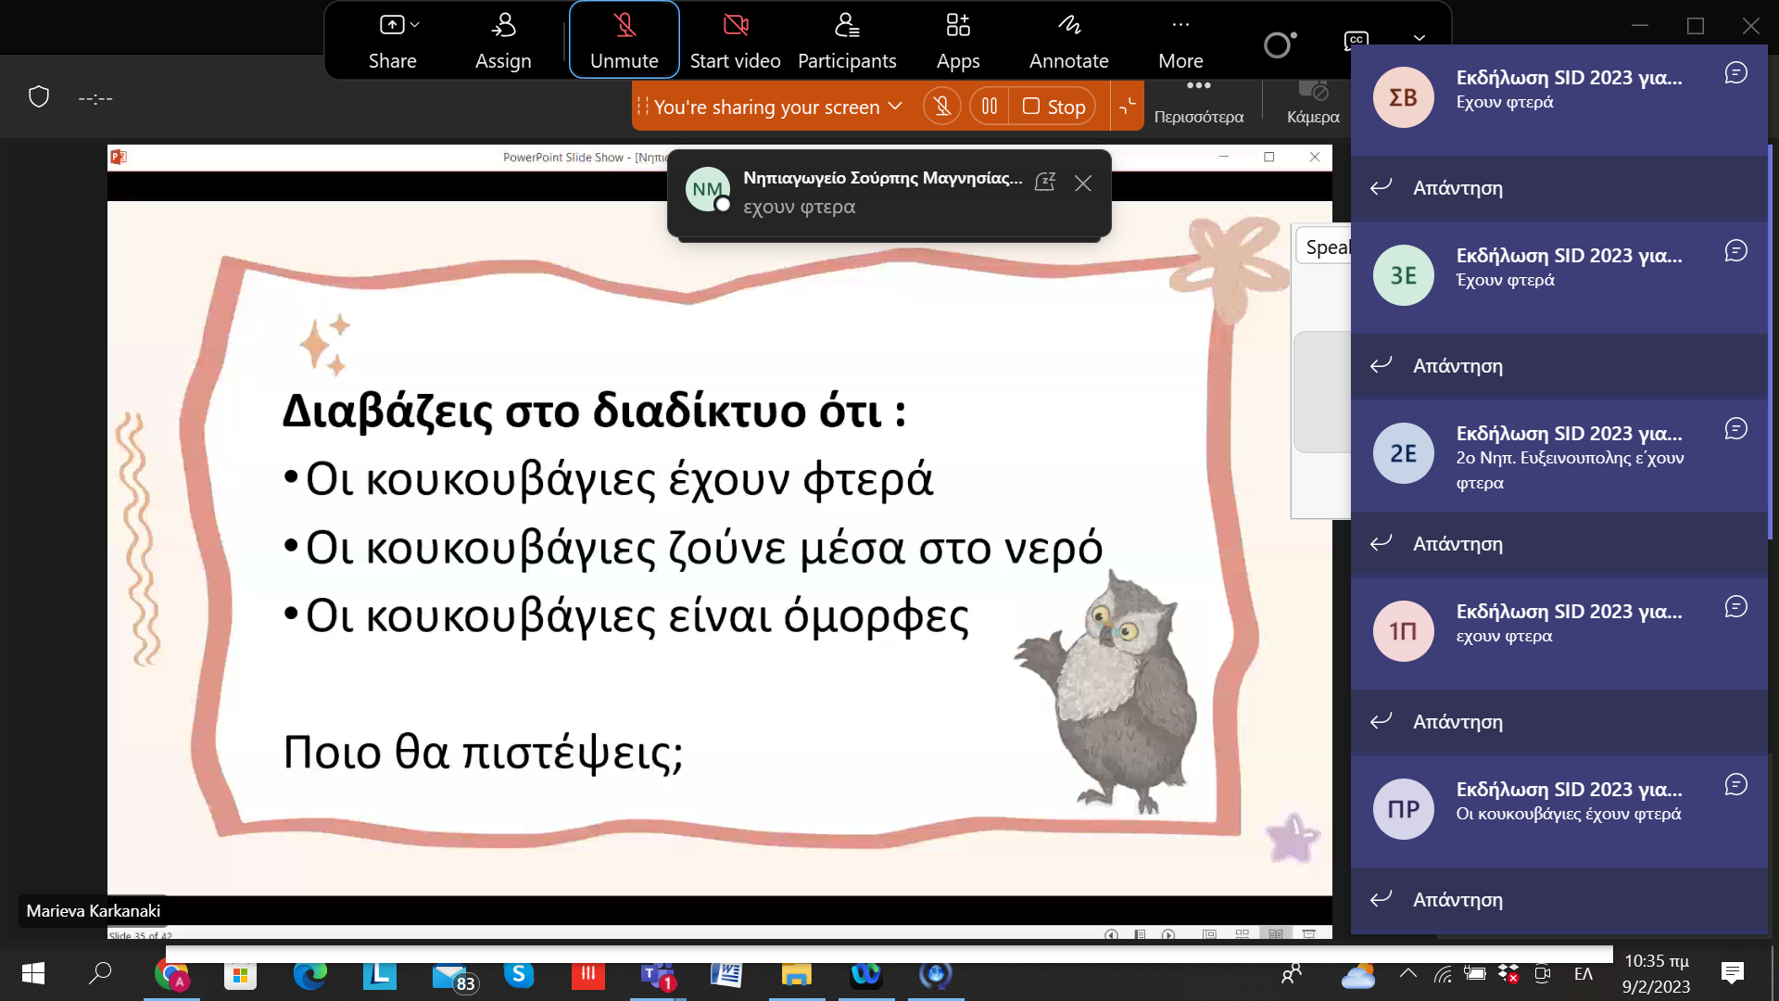
Task: Open the Participants panel
Action: coord(846,41)
